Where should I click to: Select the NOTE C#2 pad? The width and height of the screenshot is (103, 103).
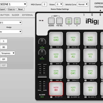(x=90, y=39)
